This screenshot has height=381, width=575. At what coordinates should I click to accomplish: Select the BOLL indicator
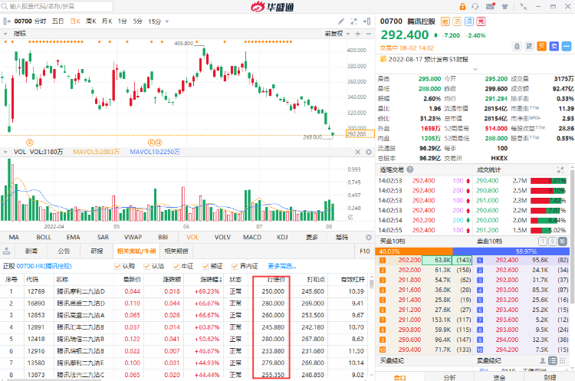tap(44, 237)
